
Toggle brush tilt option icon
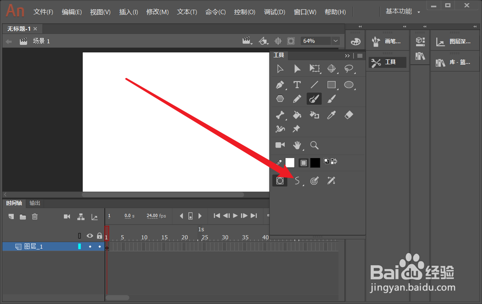click(x=331, y=181)
